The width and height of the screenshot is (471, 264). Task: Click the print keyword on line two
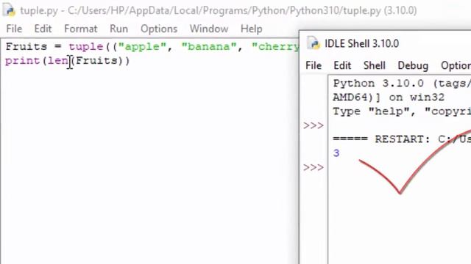pyautogui.click(x=23, y=61)
